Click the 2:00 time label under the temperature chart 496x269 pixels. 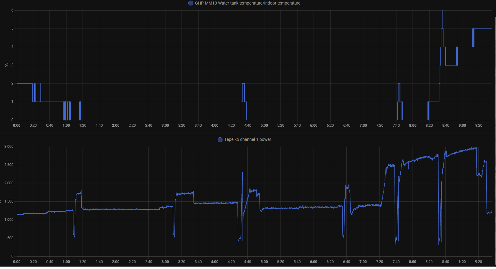point(116,125)
